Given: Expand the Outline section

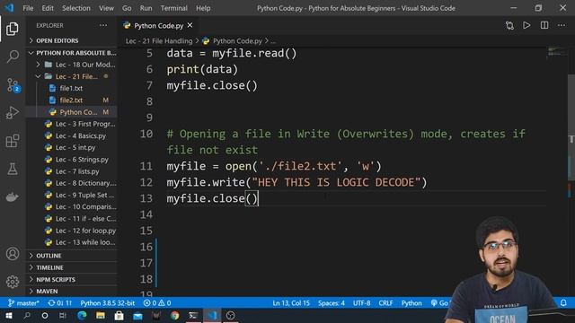Looking at the screenshot, I should [x=72, y=256].
